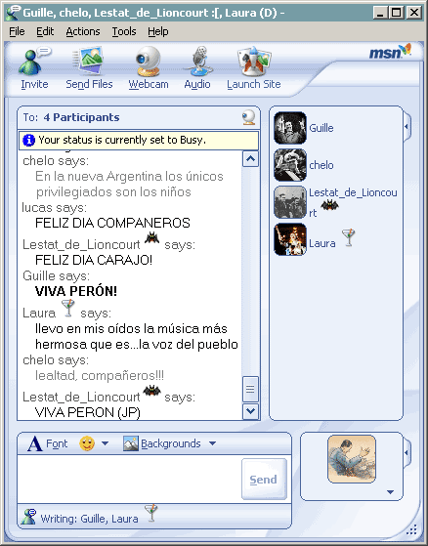Click Laura name in participant list
The image size is (428, 546).
(322, 243)
